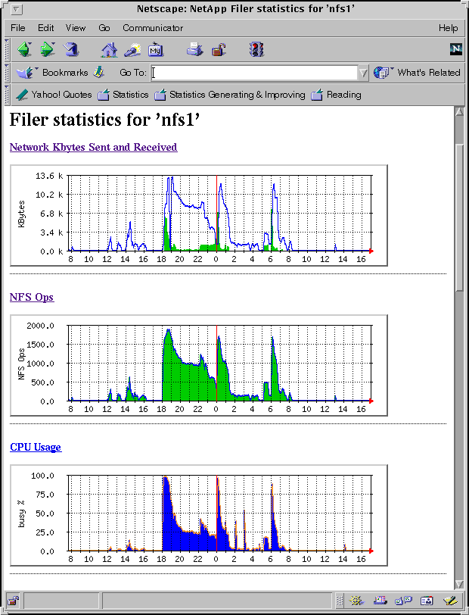The height and width of the screenshot is (615, 469).
Task: Reload the page with the Reload icon
Action: [71, 50]
